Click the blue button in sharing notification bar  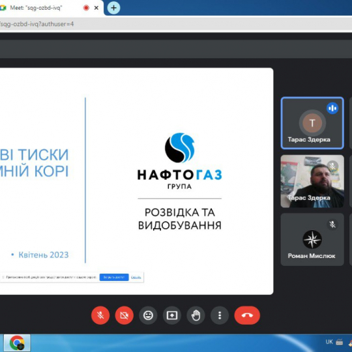(114, 277)
